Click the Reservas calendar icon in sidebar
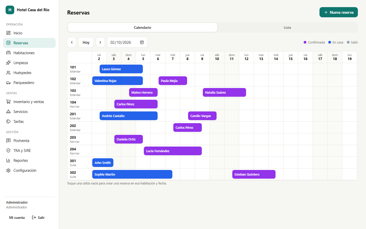366x229 pixels. tap(8, 43)
